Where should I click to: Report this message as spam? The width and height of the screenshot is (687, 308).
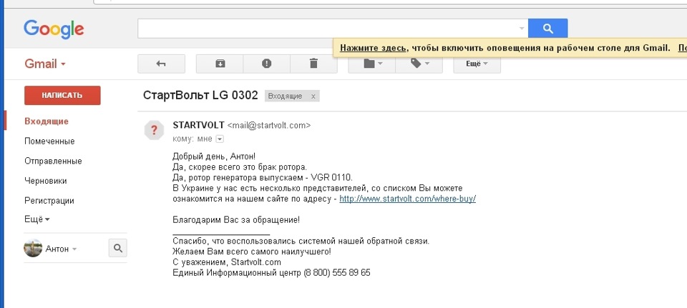pos(266,64)
